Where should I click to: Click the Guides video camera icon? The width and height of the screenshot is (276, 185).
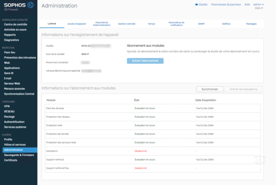click(197, 5)
